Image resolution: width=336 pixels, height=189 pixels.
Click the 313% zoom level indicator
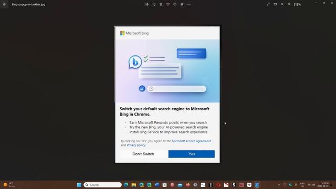297,5
